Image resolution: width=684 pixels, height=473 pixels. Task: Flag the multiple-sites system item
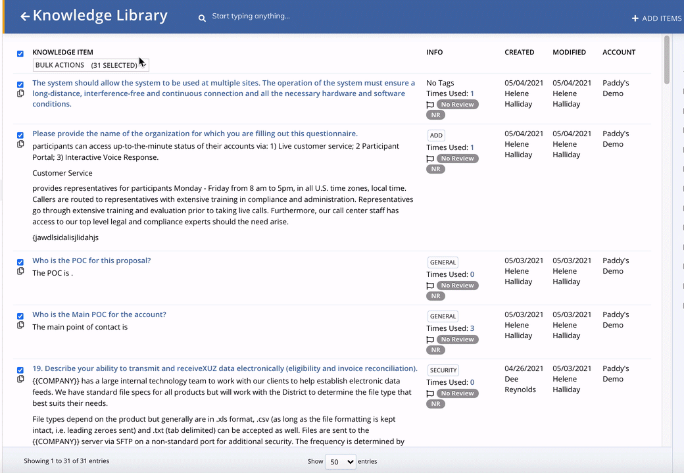[430, 105]
